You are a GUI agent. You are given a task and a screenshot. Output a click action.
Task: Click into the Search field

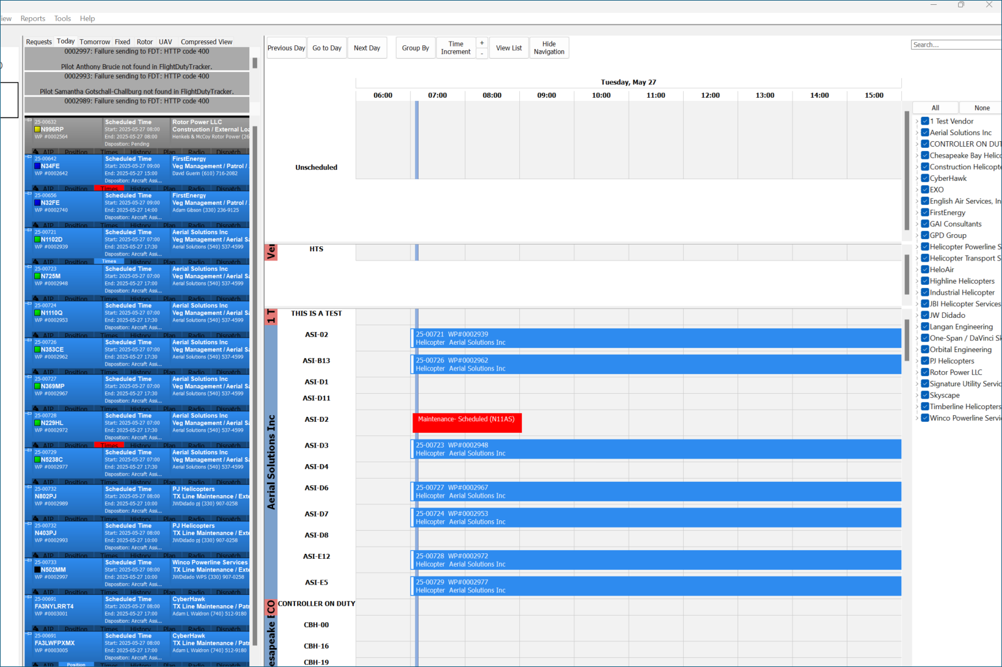955,45
